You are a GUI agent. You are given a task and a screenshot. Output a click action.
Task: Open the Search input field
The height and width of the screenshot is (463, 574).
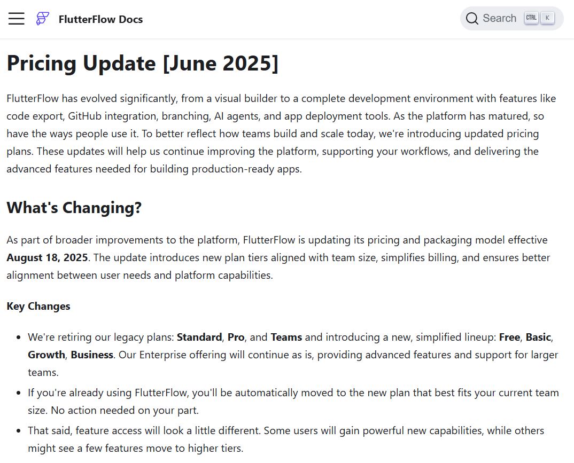coord(499,18)
